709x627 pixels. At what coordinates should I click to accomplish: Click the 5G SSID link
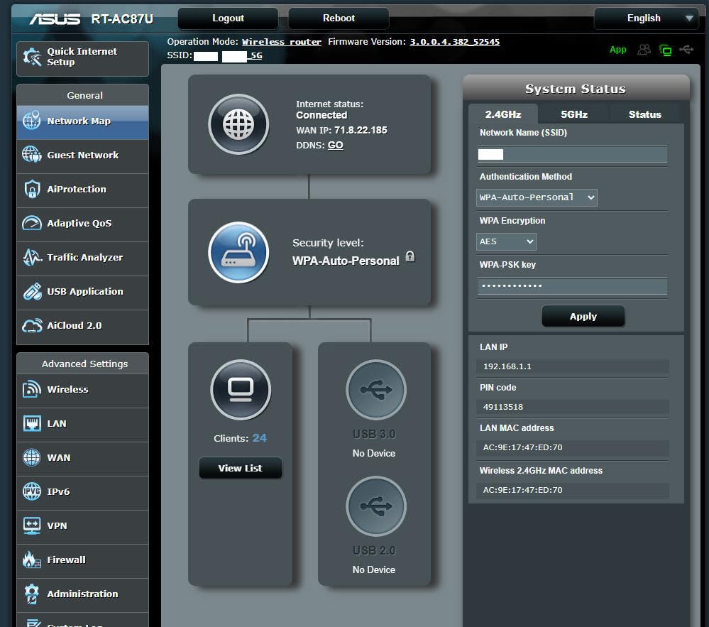tap(256, 55)
